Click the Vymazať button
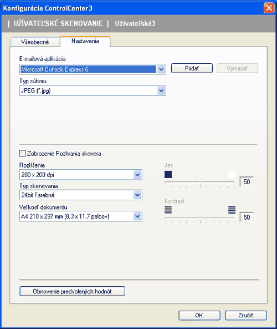This screenshot has height=329, width=277. [237, 68]
